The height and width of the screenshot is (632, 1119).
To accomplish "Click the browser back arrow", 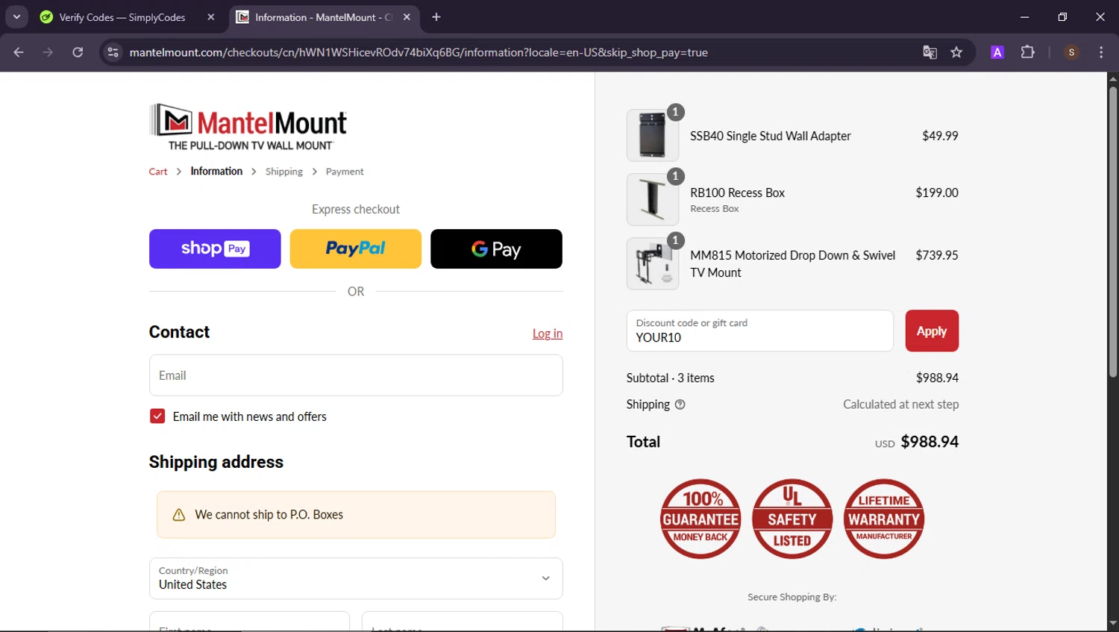I will pos(19,52).
